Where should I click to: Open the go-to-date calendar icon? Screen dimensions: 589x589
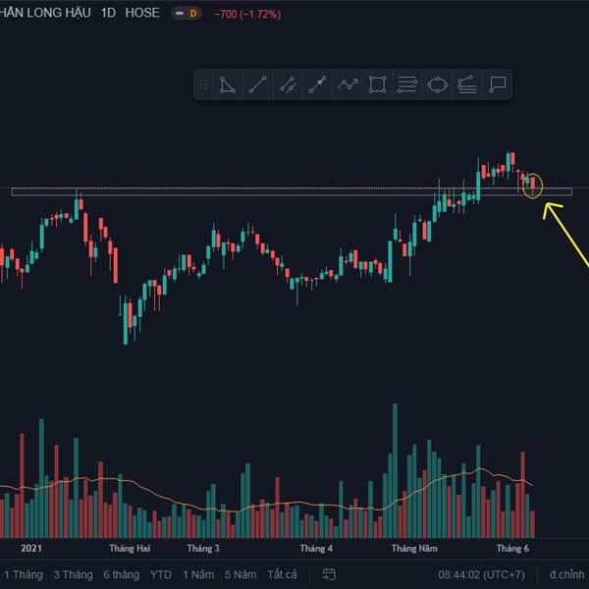(329, 574)
